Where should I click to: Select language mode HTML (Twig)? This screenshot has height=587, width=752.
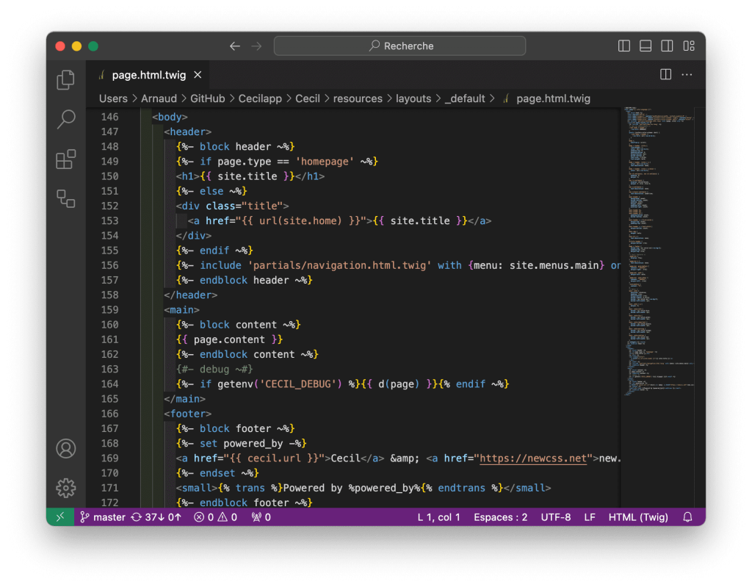(638, 517)
